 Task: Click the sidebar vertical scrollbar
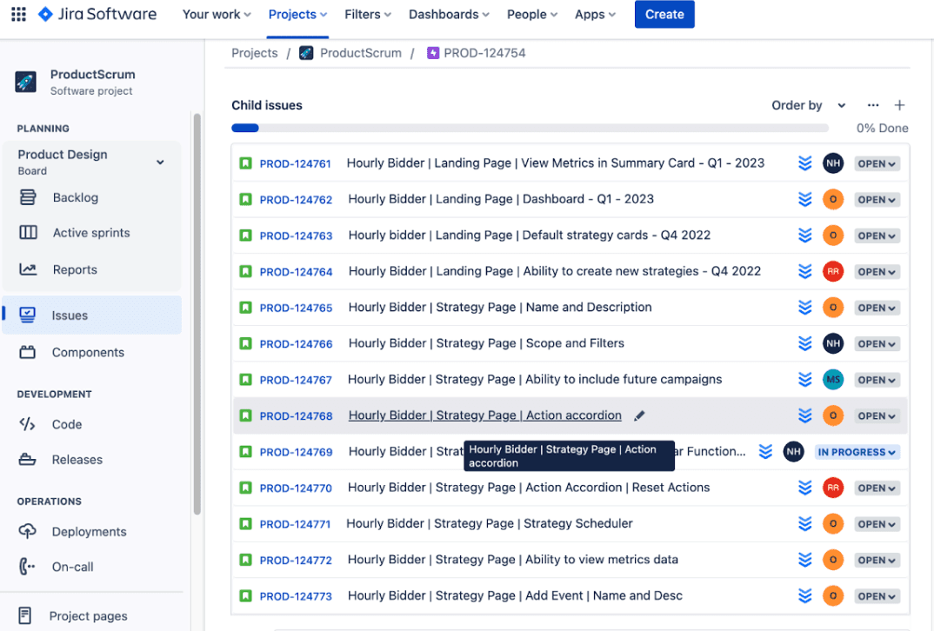tap(197, 315)
